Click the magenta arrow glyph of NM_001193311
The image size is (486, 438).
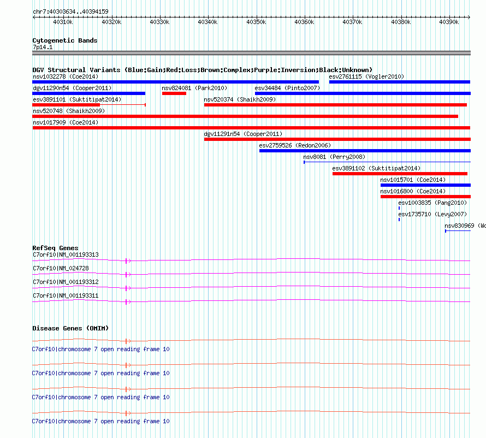[x=128, y=302]
